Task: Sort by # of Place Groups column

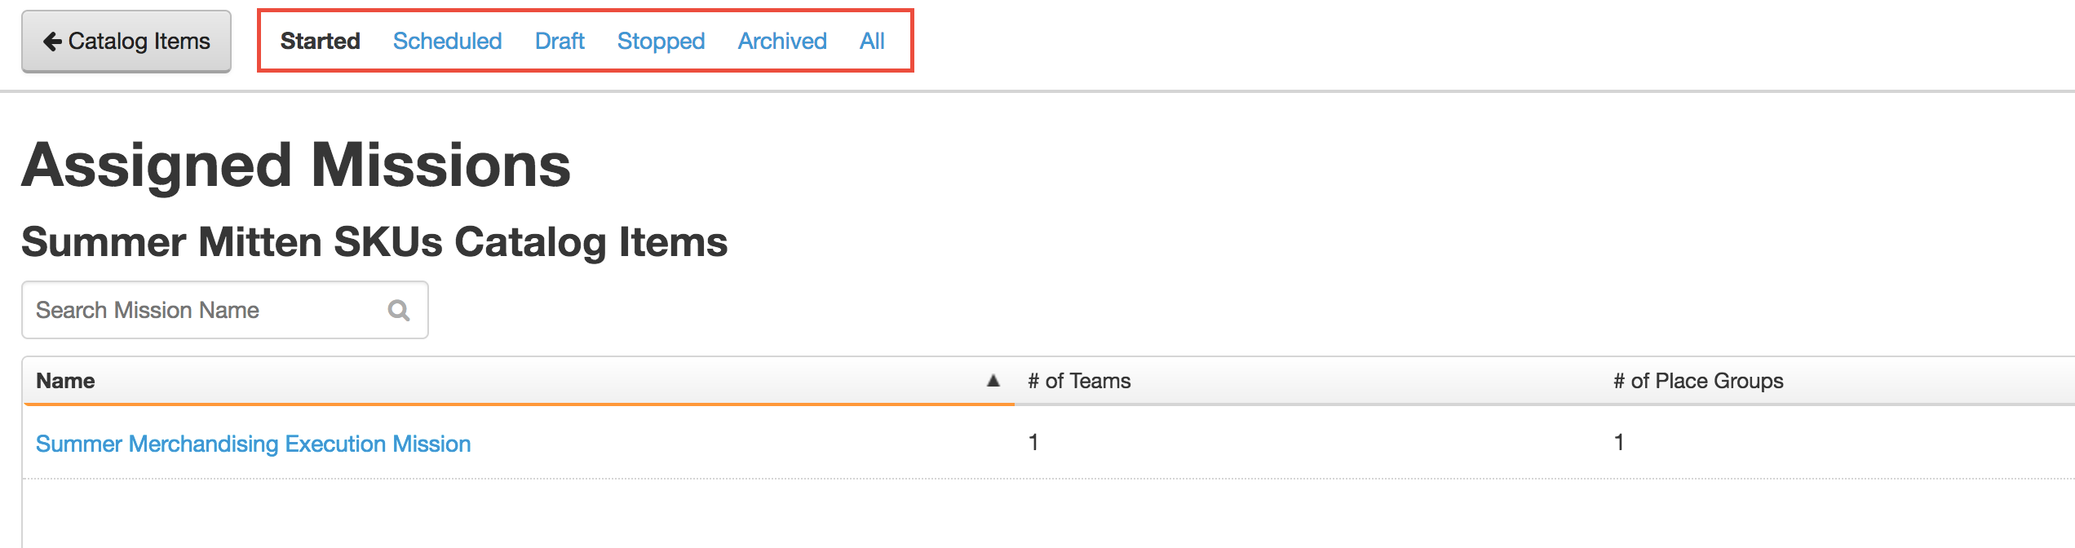Action: coord(1838,381)
